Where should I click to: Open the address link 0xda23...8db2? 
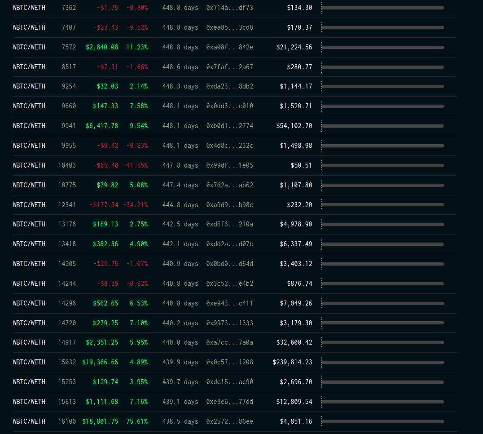tap(229, 86)
